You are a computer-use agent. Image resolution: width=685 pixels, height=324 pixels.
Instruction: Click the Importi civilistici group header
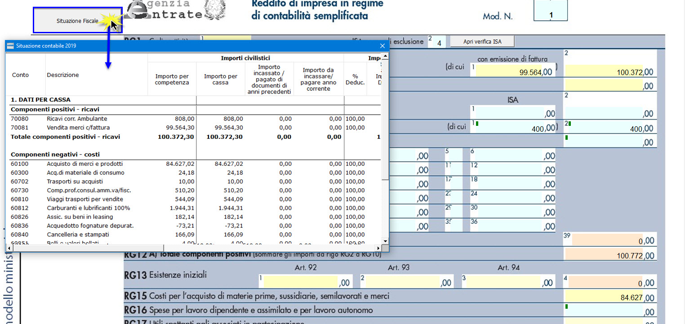point(245,58)
